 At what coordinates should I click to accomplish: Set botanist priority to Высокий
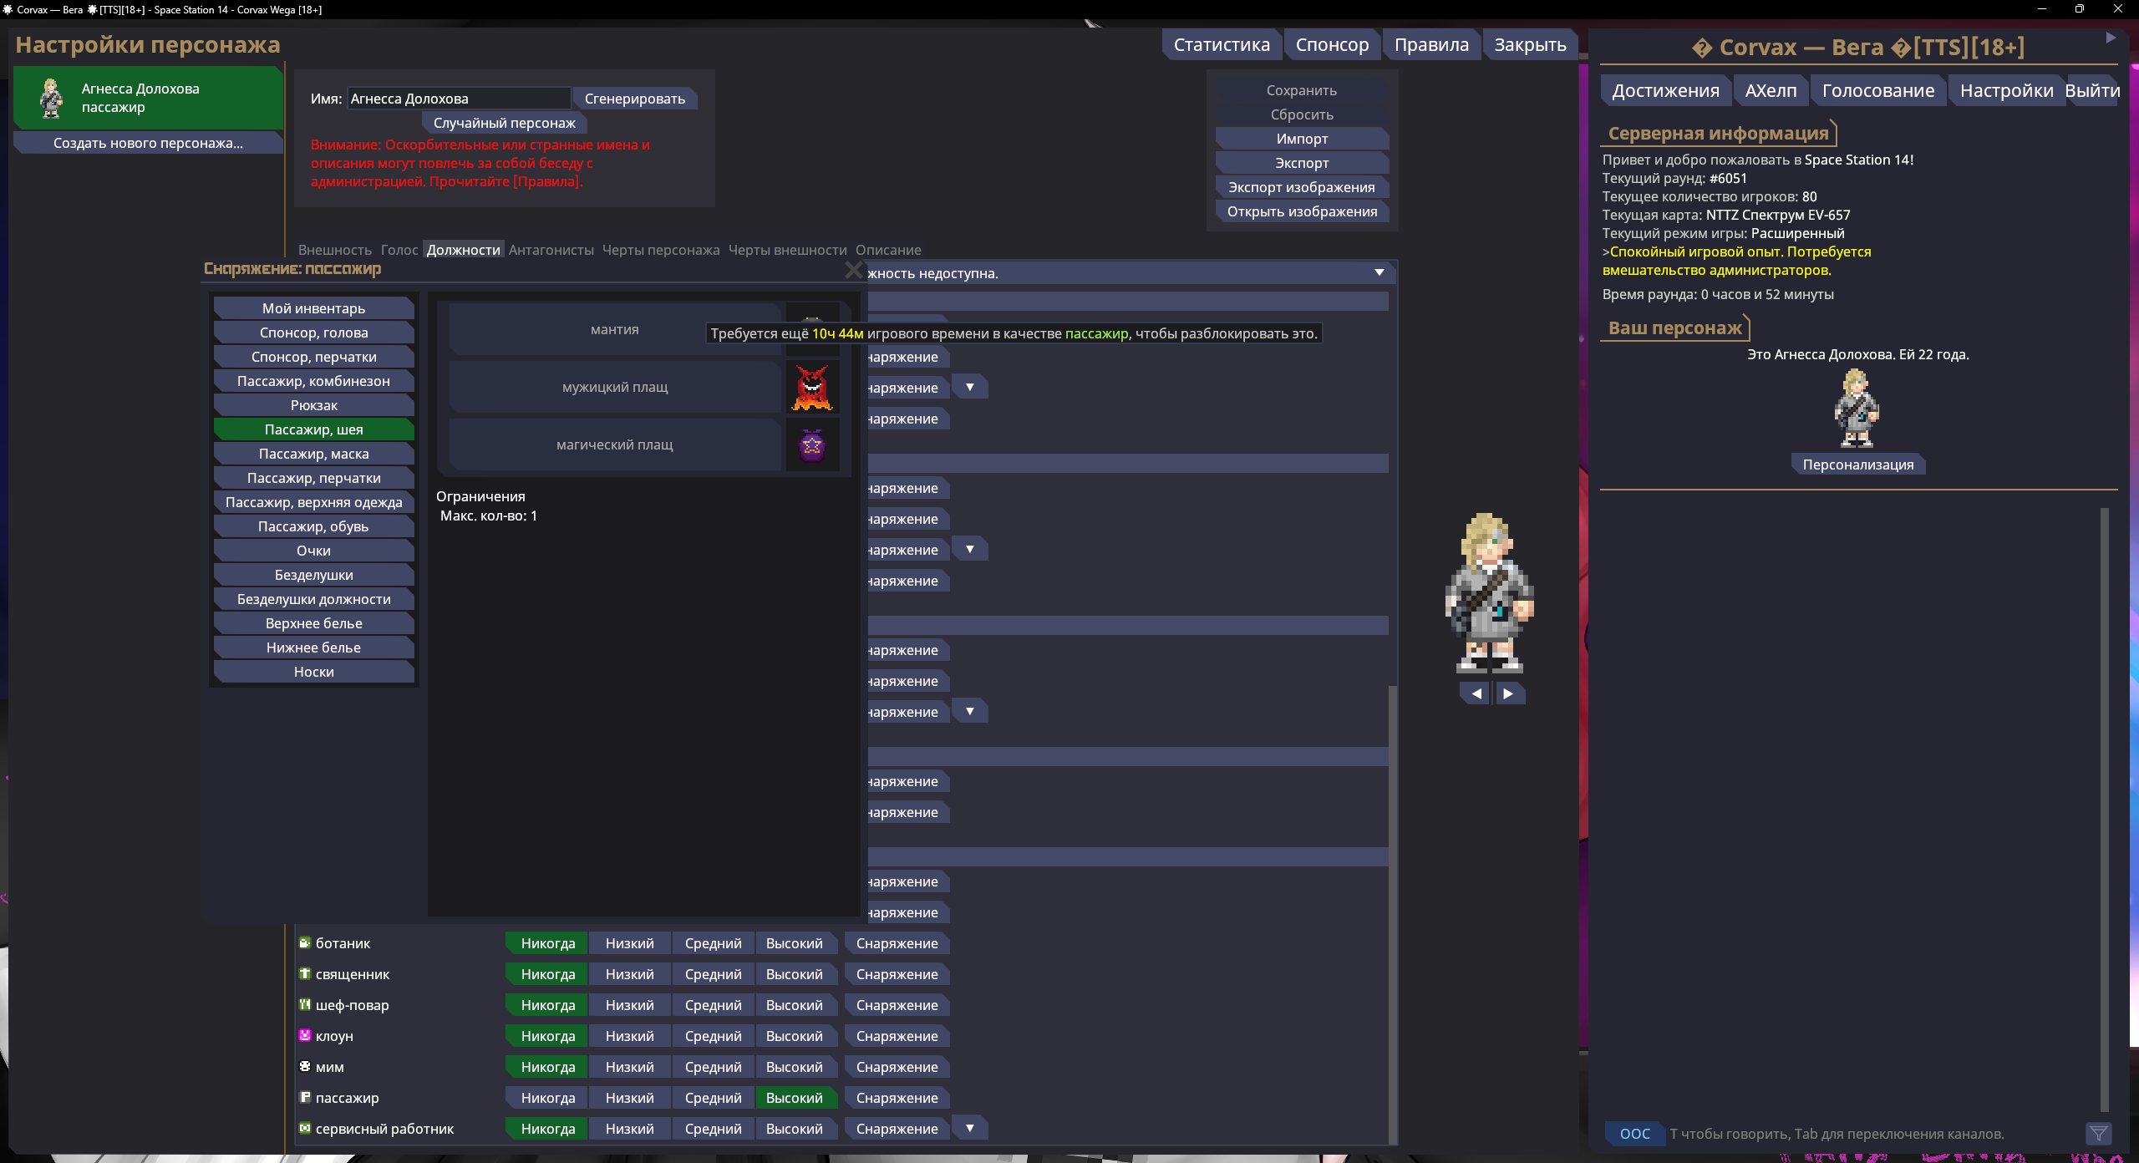click(x=794, y=943)
